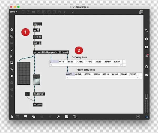This screenshot has height=133, width=158.
Task: Turn on the audio power button
Action: tap(147, 117)
